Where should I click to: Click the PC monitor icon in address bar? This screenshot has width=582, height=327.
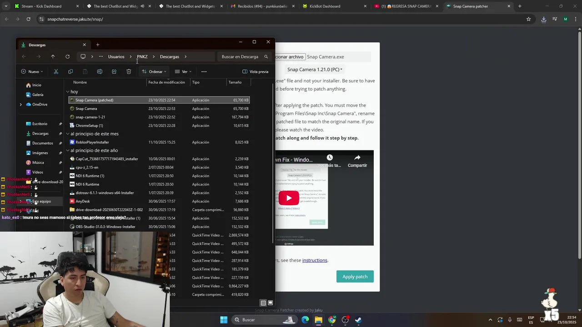(x=83, y=57)
